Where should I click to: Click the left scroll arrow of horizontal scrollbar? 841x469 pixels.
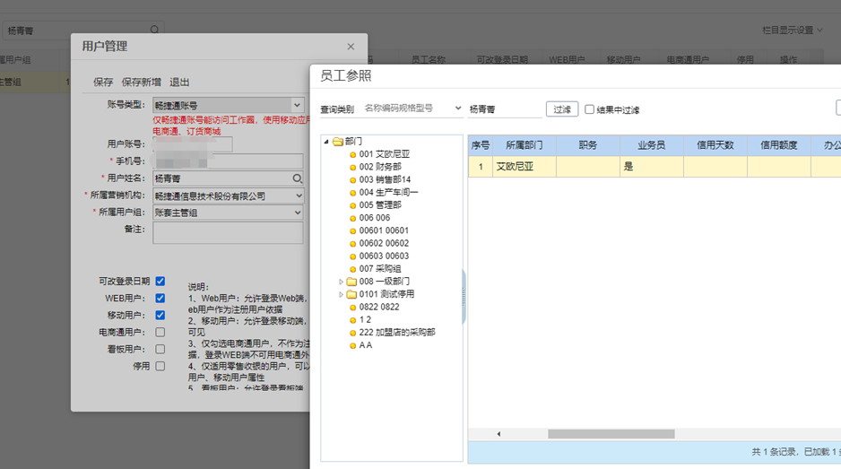pos(499,434)
